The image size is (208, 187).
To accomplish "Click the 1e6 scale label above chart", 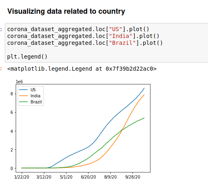I will tap(19, 82).
